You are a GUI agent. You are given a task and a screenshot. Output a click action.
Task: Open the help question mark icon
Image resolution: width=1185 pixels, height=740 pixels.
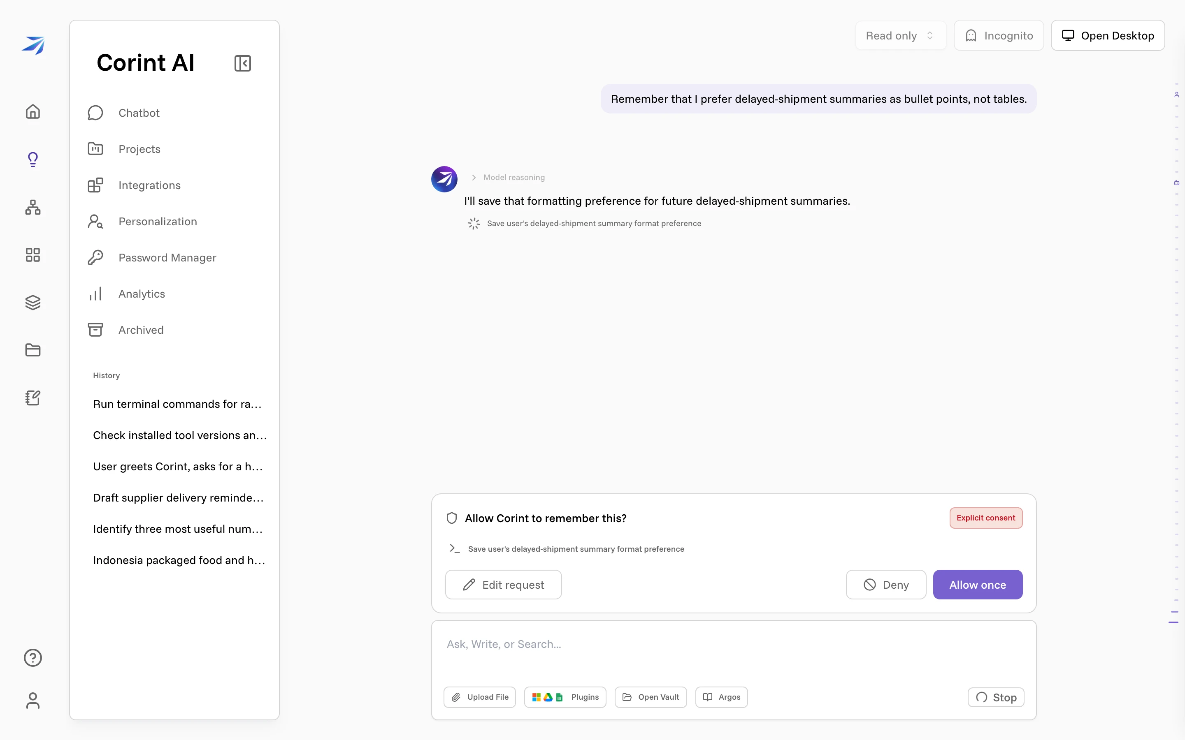pyautogui.click(x=33, y=658)
